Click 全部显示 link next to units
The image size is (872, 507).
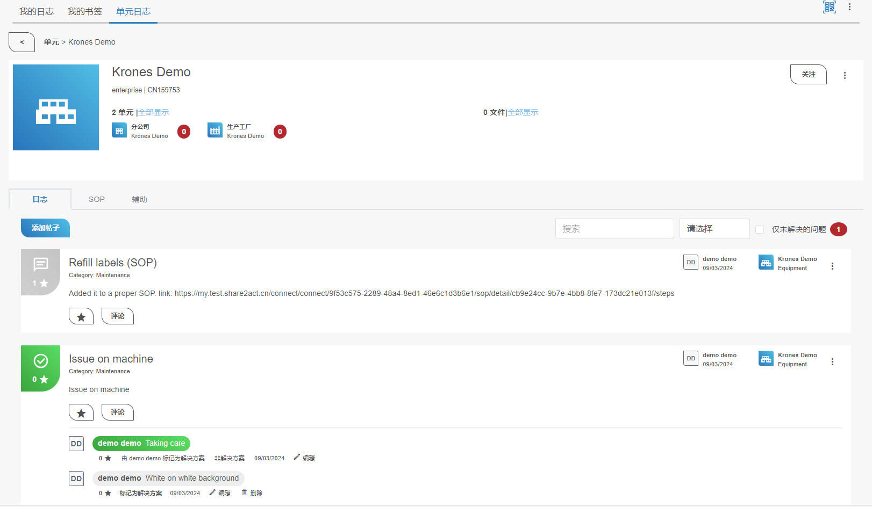click(154, 112)
